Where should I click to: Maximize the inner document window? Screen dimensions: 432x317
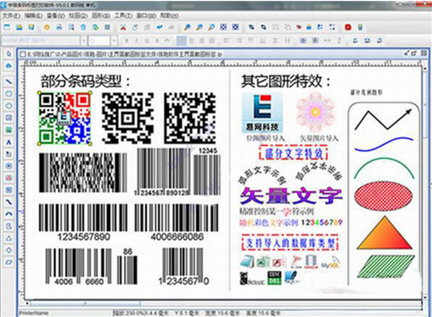[415, 53]
